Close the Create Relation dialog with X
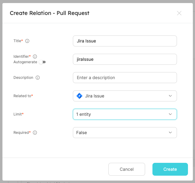Image resolution: width=195 pixels, height=183 pixels. [179, 13]
